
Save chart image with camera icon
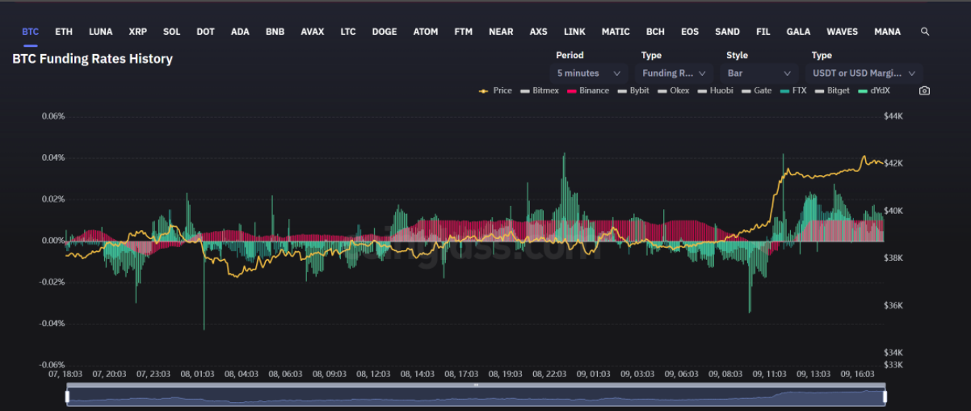point(924,90)
